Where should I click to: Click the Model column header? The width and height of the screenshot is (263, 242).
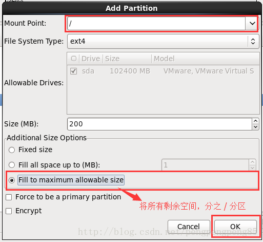click(206, 59)
